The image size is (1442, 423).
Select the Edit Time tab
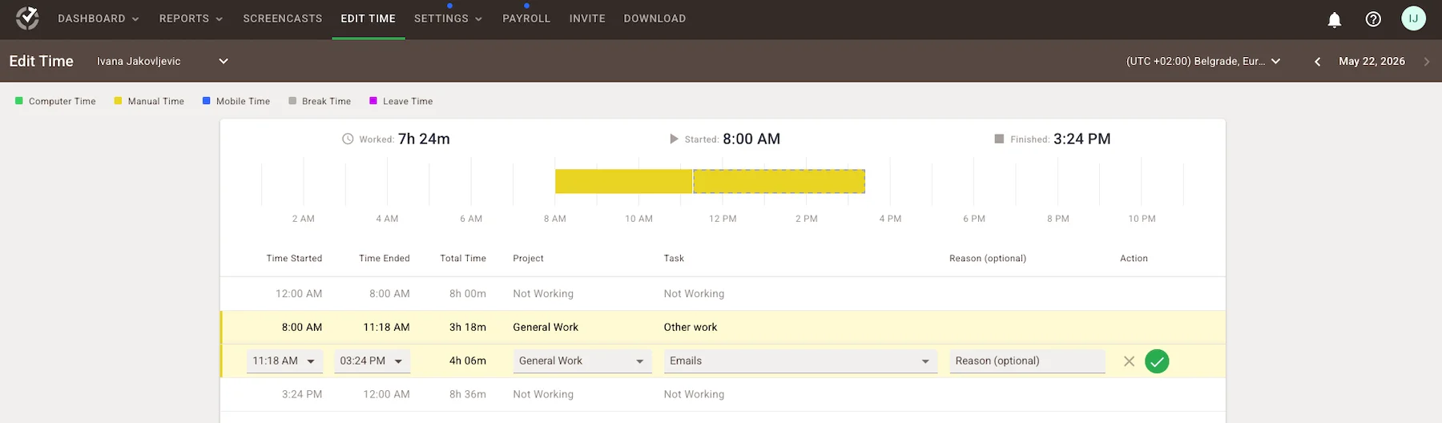pos(369,18)
